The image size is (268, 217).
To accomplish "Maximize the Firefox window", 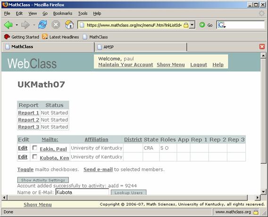I will (x=256, y=5).
